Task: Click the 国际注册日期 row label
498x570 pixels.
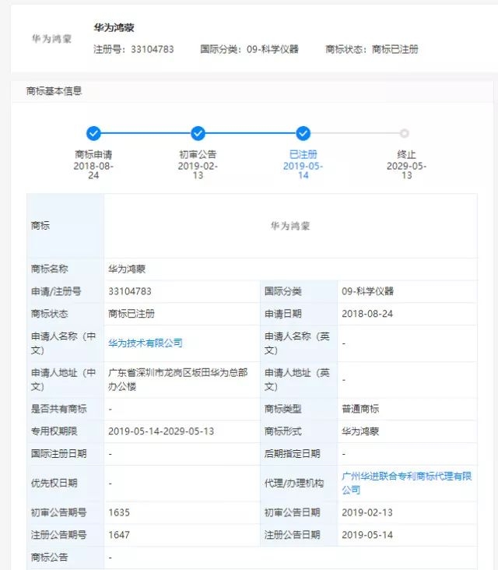Action: 58,454
